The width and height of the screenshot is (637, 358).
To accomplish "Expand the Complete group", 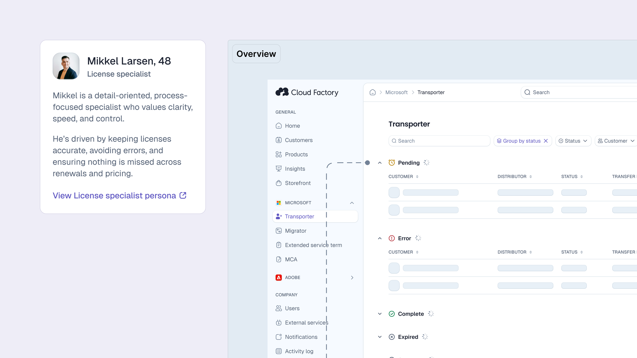I will click(380, 314).
